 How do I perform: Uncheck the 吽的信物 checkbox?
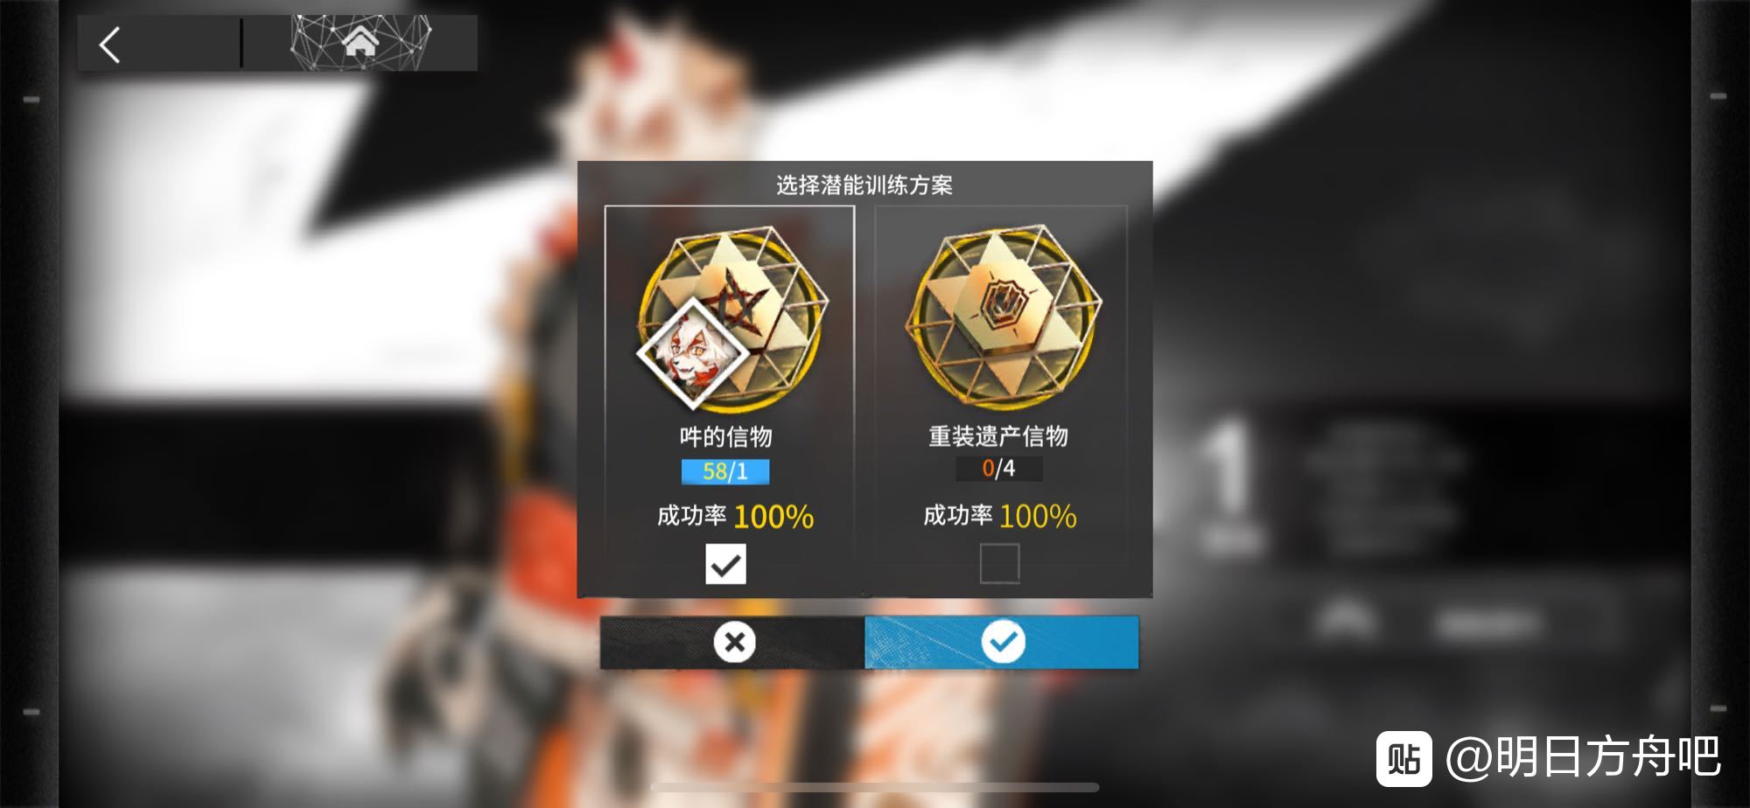coord(726,564)
